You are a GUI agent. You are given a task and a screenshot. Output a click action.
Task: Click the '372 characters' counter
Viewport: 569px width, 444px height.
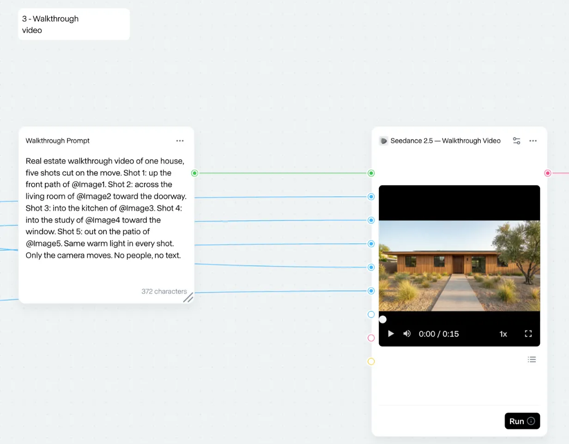click(164, 291)
